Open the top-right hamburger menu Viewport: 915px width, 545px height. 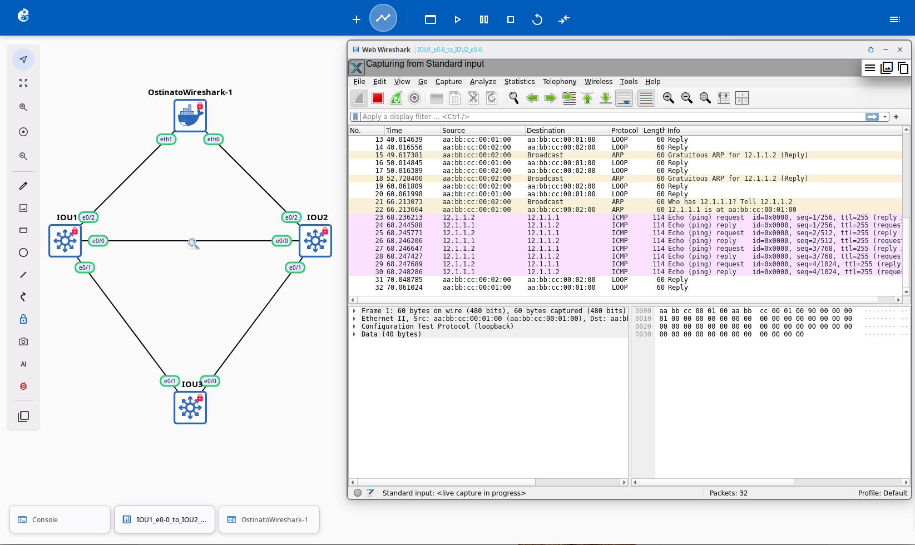(x=895, y=19)
